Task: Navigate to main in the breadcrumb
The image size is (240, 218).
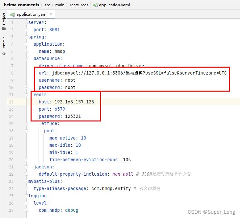Action: point(60,5)
